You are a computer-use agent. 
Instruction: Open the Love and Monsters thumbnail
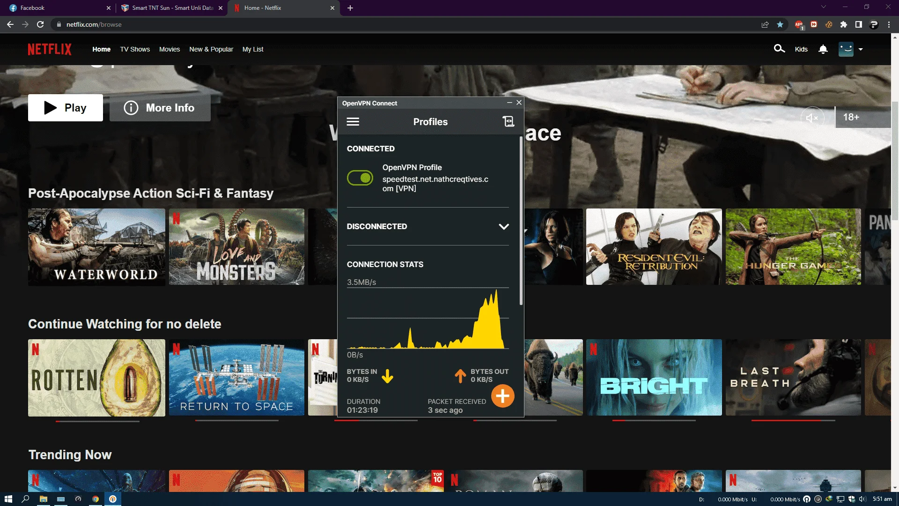[x=236, y=247]
